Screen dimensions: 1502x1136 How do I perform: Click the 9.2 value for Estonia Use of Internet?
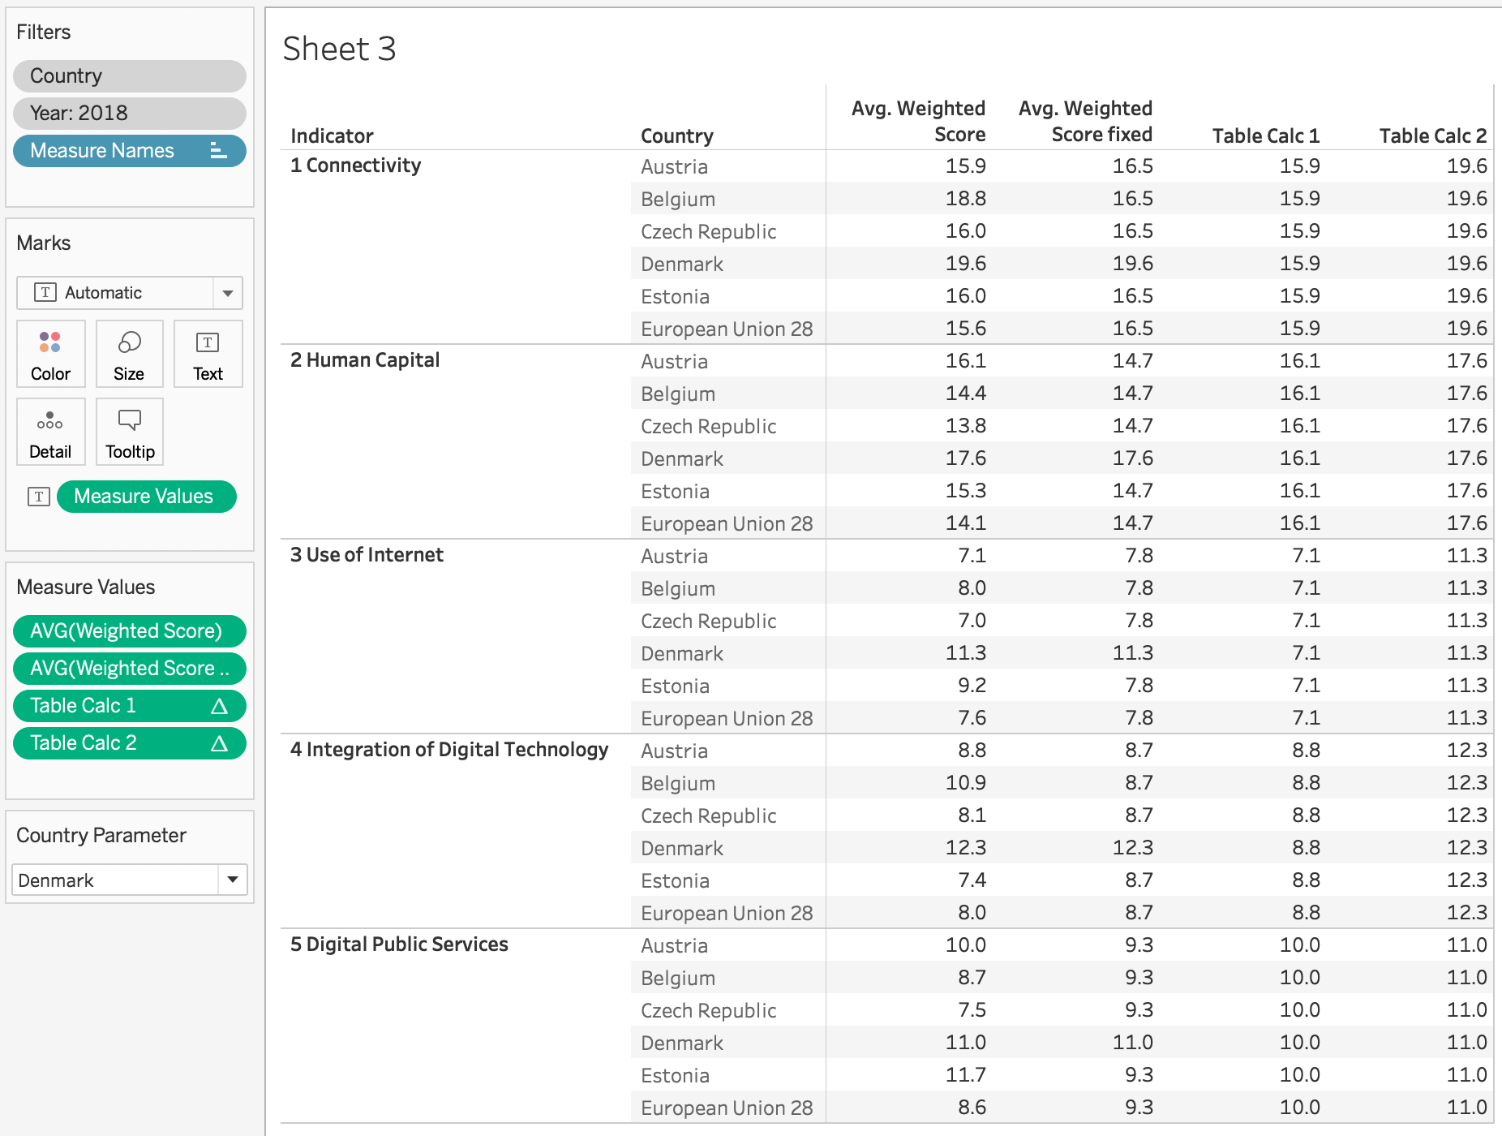point(972,686)
